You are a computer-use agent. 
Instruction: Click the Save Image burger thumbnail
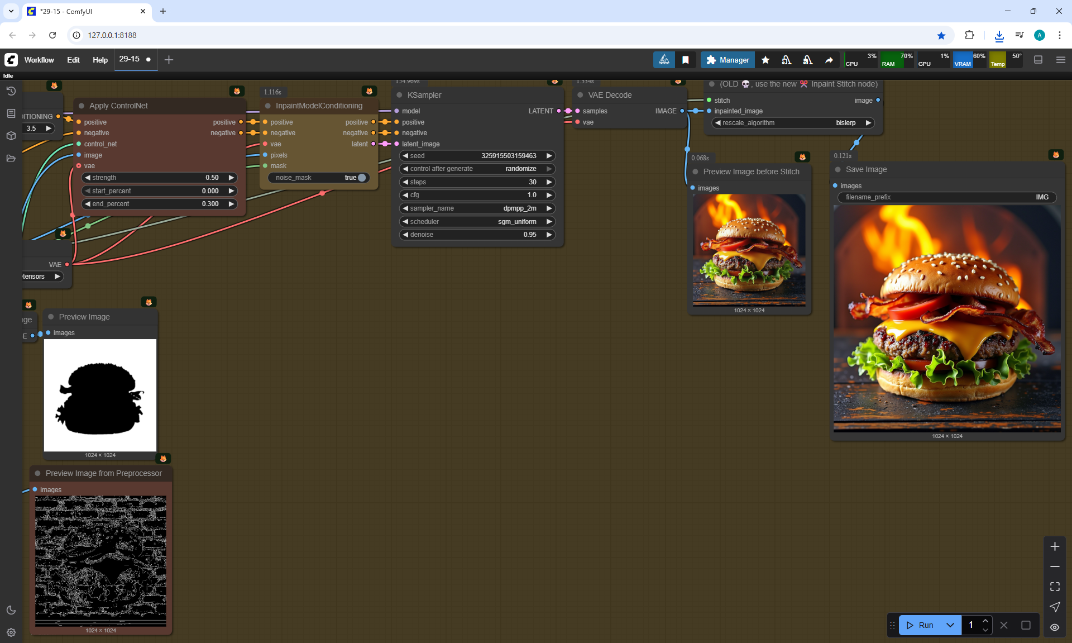947,318
